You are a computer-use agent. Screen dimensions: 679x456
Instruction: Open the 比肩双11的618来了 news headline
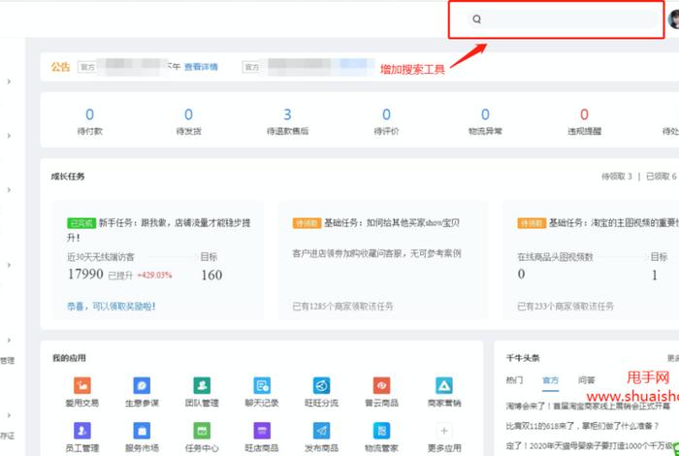click(582, 426)
